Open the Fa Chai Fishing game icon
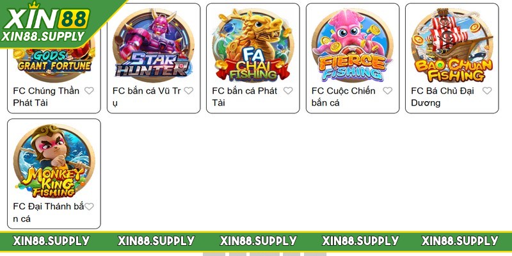This screenshot has width=512, height=256. point(253,45)
